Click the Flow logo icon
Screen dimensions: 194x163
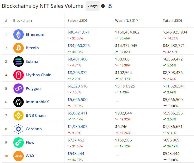[19, 142]
